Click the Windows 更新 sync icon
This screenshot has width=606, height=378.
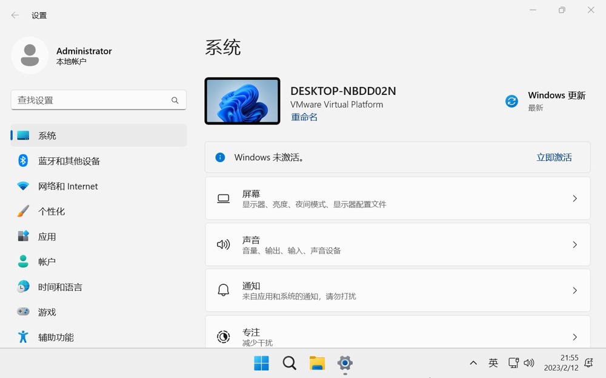click(512, 101)
